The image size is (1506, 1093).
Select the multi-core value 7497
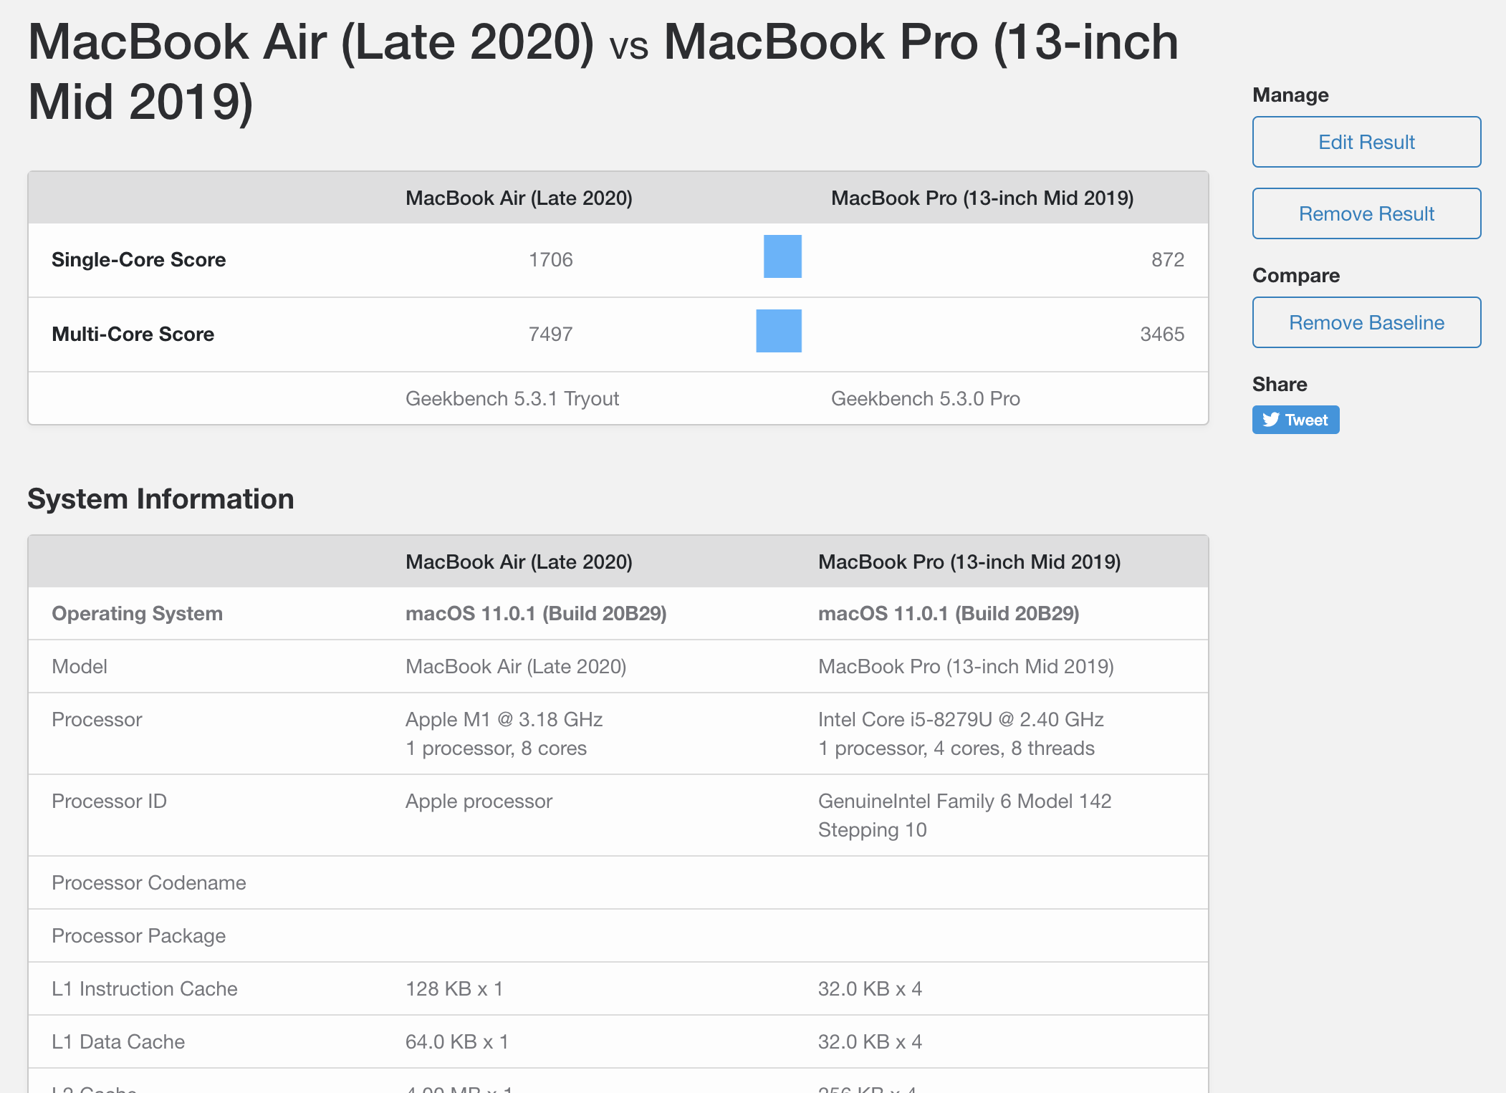pyautogui.click(x=550, y=334)
